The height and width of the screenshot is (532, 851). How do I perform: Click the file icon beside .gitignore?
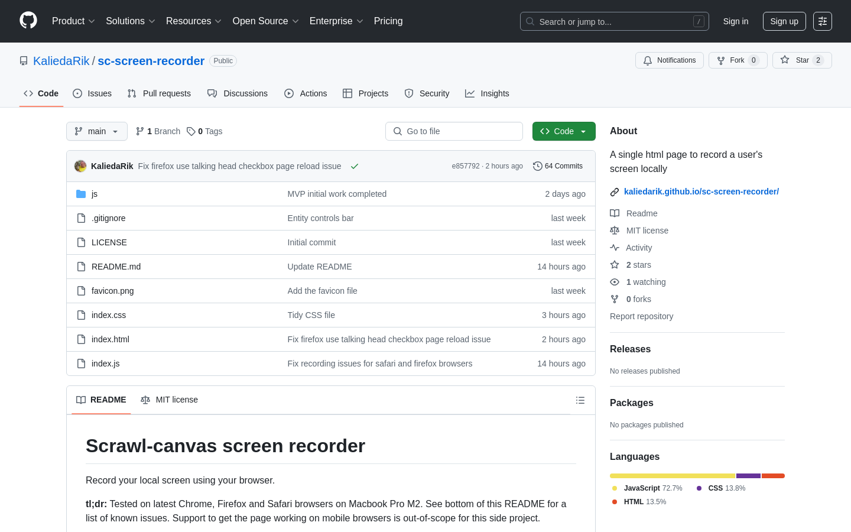point(81,218)
